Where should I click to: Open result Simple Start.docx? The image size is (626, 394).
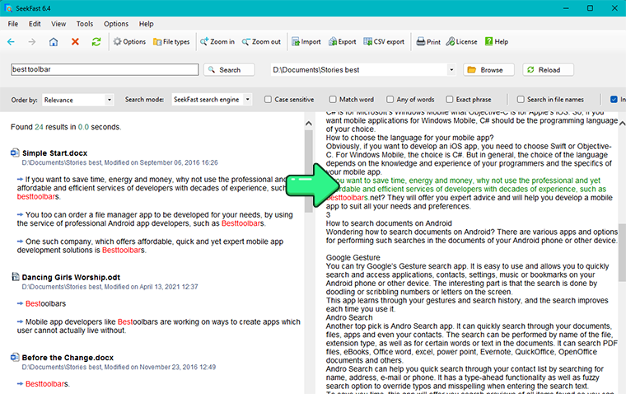coord(54,153)
